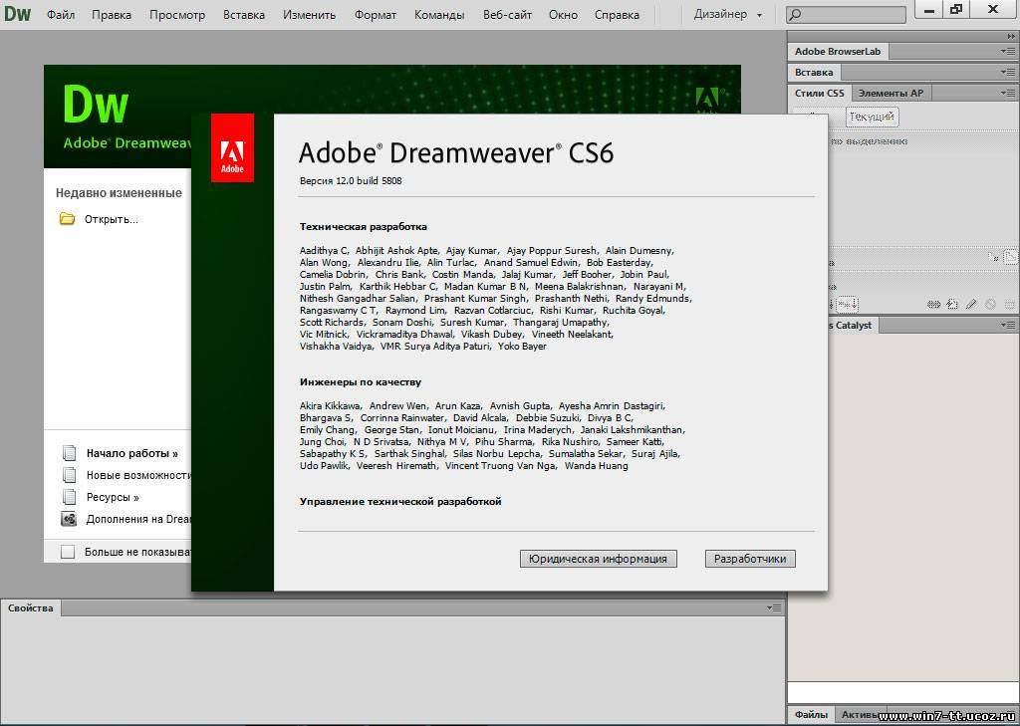Open the Изменить menu
The width and height of the screenshot is (1020, 726).
click(x=310, y=14)
